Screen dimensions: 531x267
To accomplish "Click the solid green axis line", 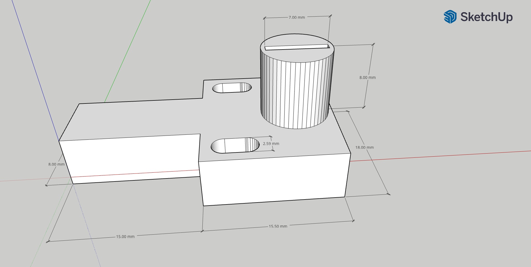I will coord(127,51).
